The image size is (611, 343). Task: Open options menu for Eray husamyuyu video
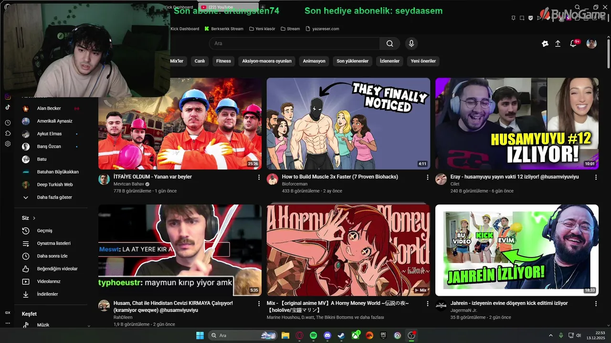click(x=596, y=177)
